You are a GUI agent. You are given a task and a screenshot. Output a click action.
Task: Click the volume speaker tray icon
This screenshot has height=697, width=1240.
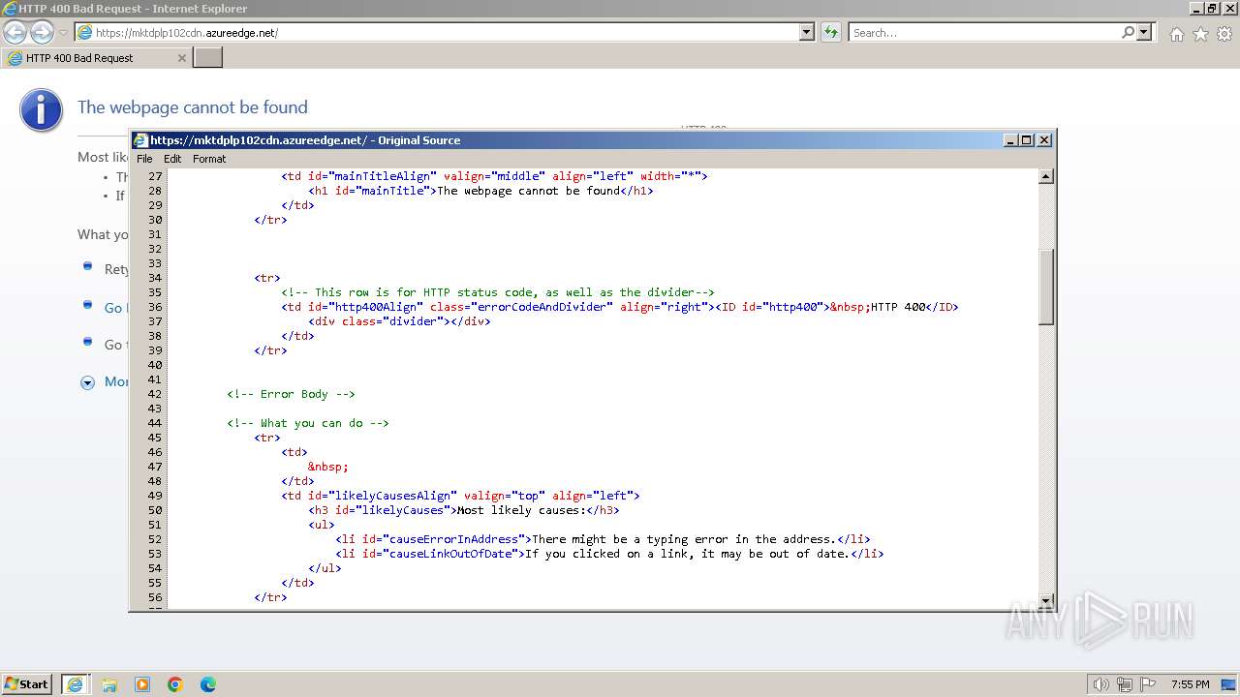[1100, 684]
